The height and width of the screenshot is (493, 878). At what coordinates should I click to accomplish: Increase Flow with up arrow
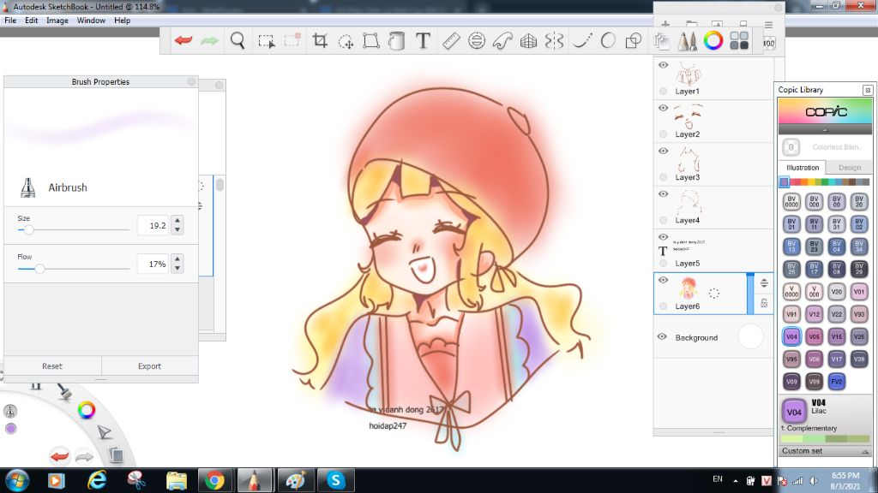coord(177,258)
